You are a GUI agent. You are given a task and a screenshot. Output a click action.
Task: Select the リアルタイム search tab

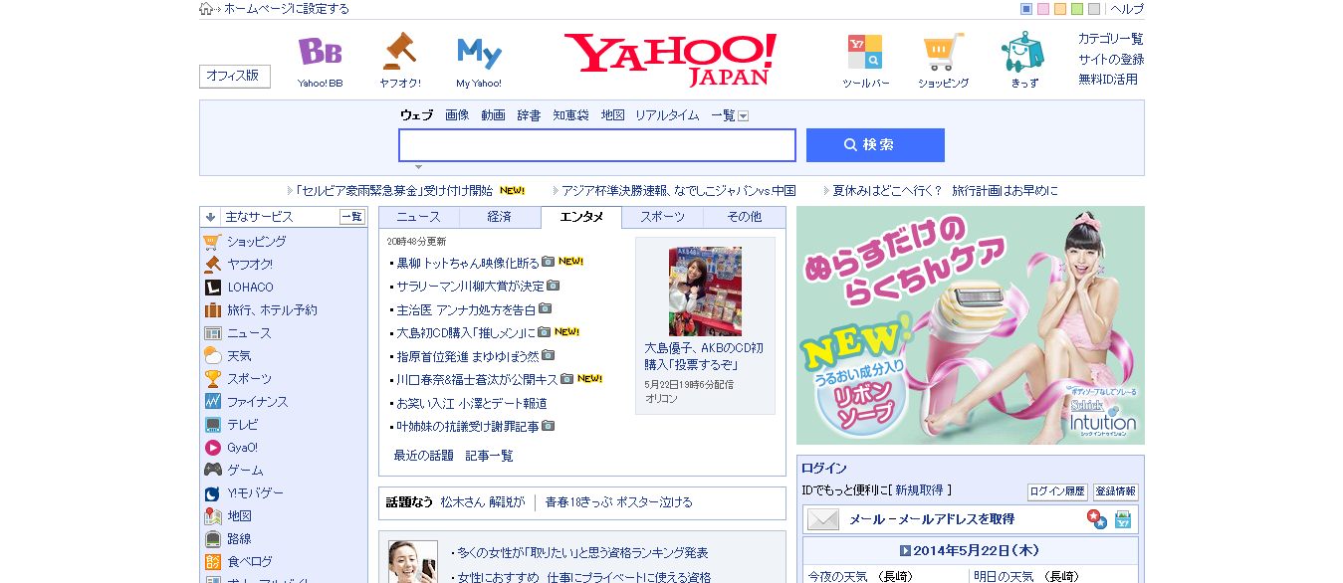tap(667, 115)
